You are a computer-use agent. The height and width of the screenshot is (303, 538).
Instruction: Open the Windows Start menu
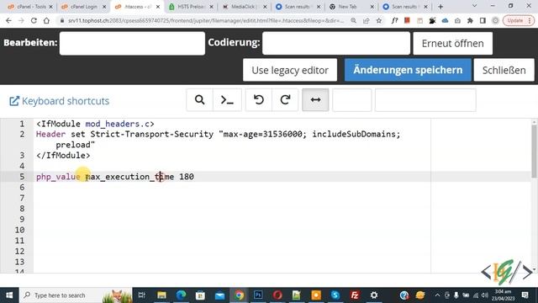[9, 295]
